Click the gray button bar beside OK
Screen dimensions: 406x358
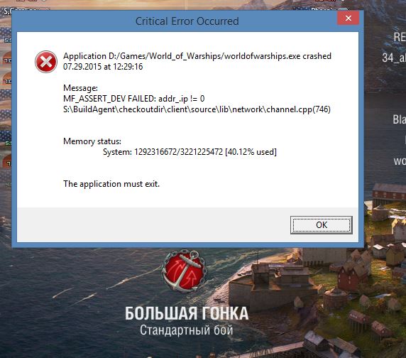click(153, 225)
